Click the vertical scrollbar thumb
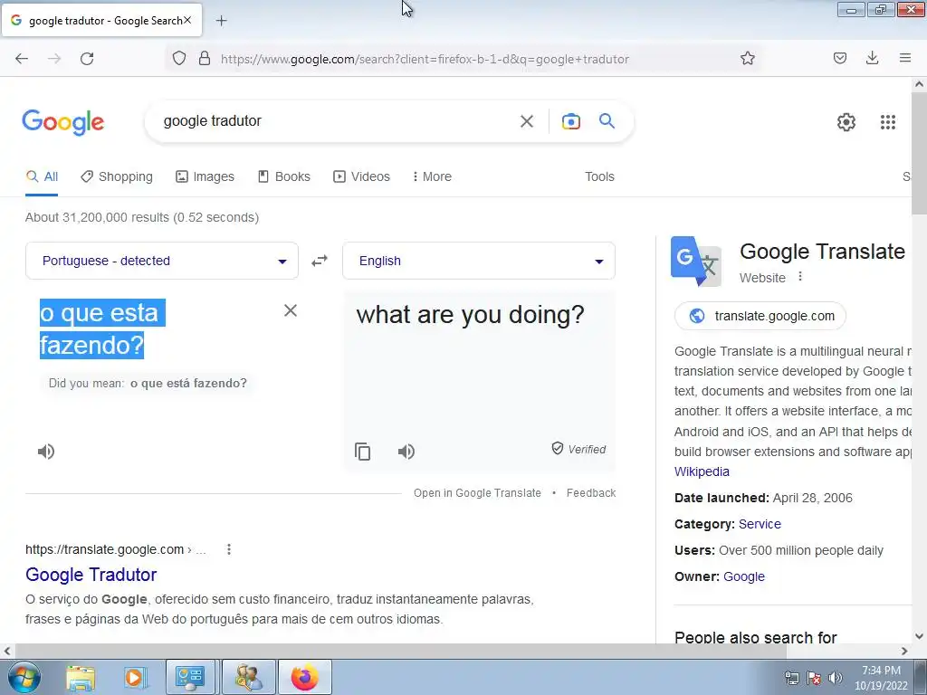 tap(919, 154)
